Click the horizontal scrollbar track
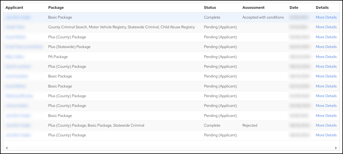Viewport: 343px width, 154px height. (171, 148)
